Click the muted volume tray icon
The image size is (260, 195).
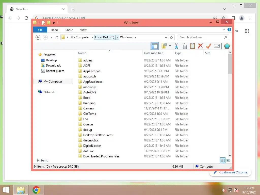click(224, 190)
